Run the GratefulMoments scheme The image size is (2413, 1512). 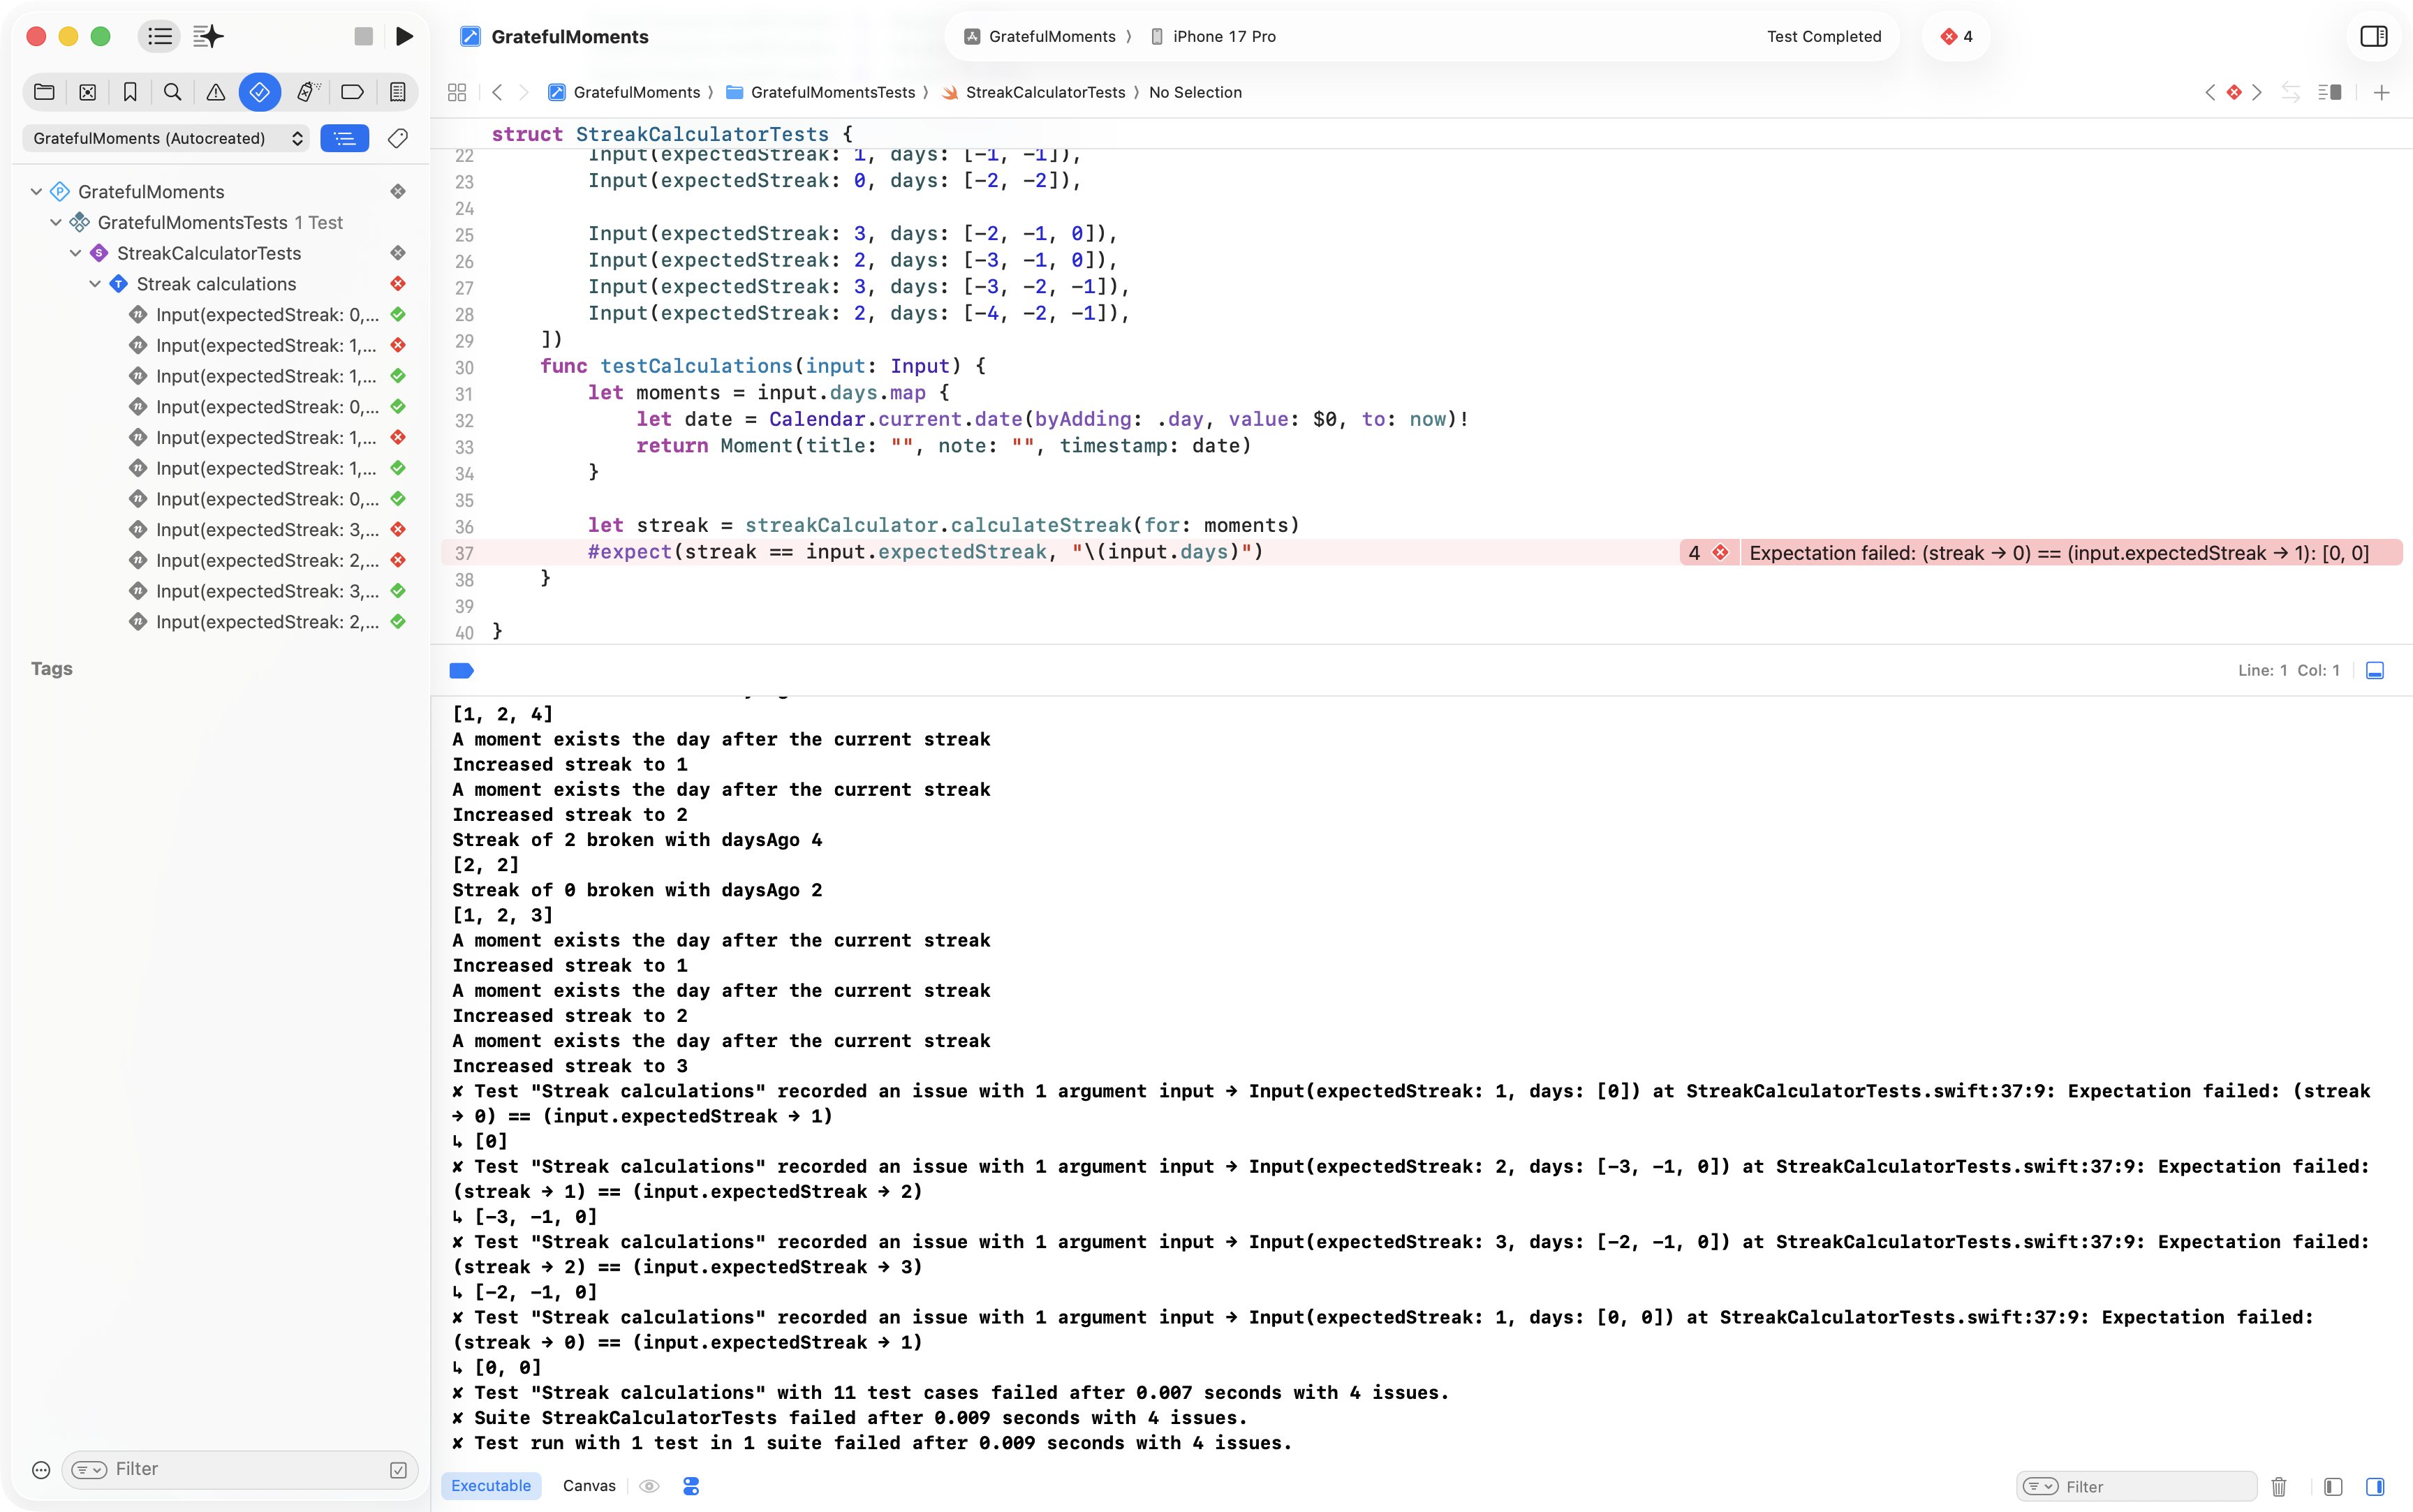pos(405,37)
